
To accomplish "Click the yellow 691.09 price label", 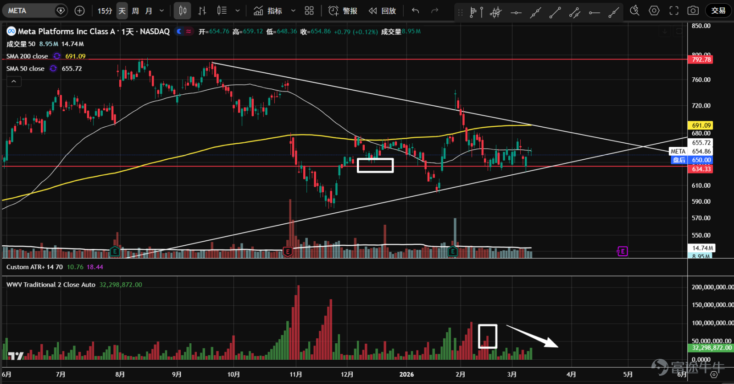I will click(701, 125).
